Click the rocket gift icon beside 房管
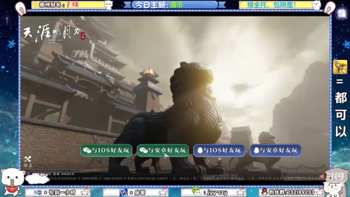 (x=124, y=192)
